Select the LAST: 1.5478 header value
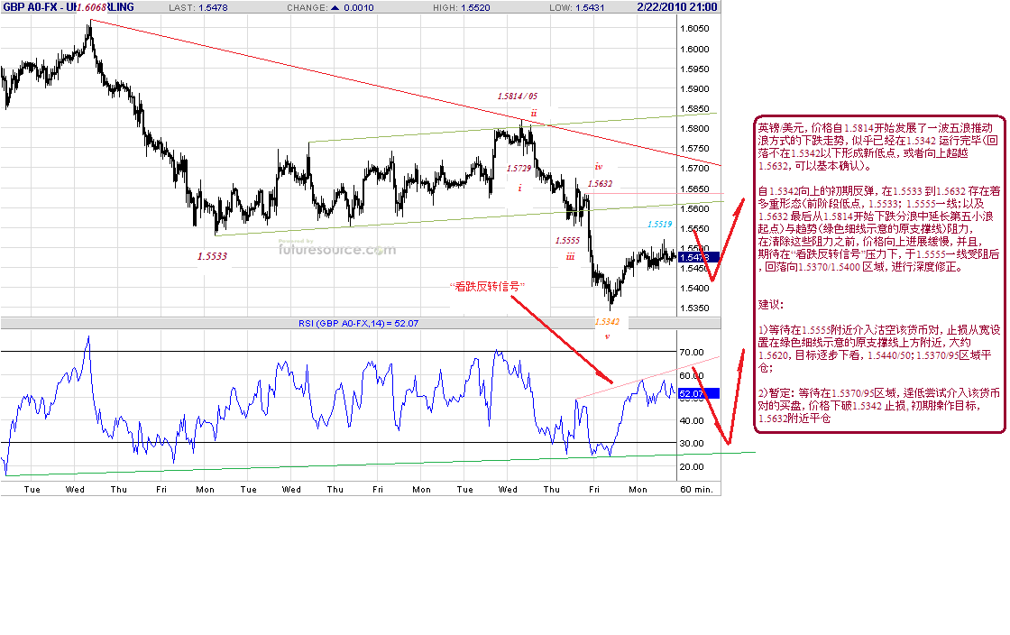 (197, 8)
